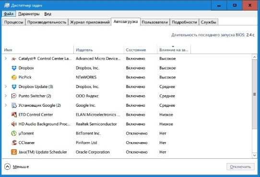Click the ООО Яндекс publisher cell

pos(87,96)
